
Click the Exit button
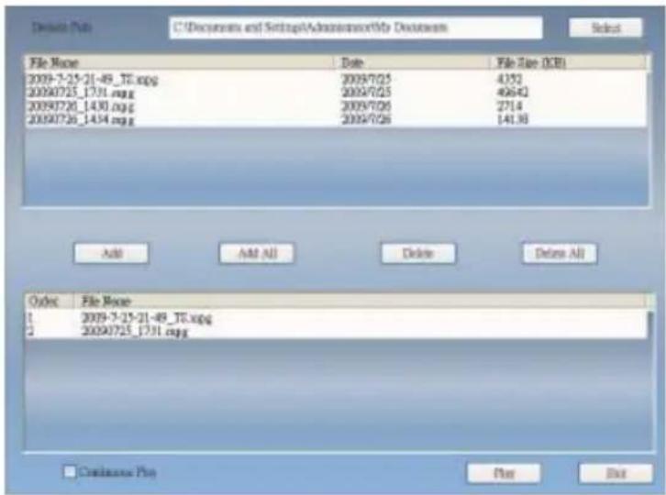point(616,473)
